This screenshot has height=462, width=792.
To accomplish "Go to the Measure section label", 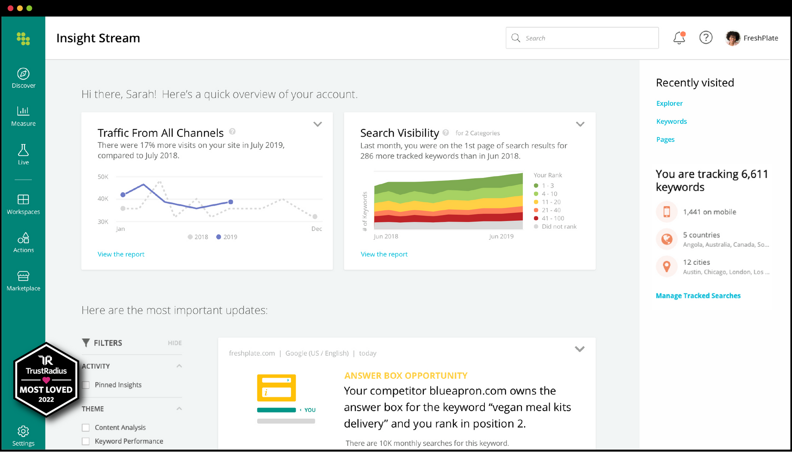I will click(x=24, y=123).
